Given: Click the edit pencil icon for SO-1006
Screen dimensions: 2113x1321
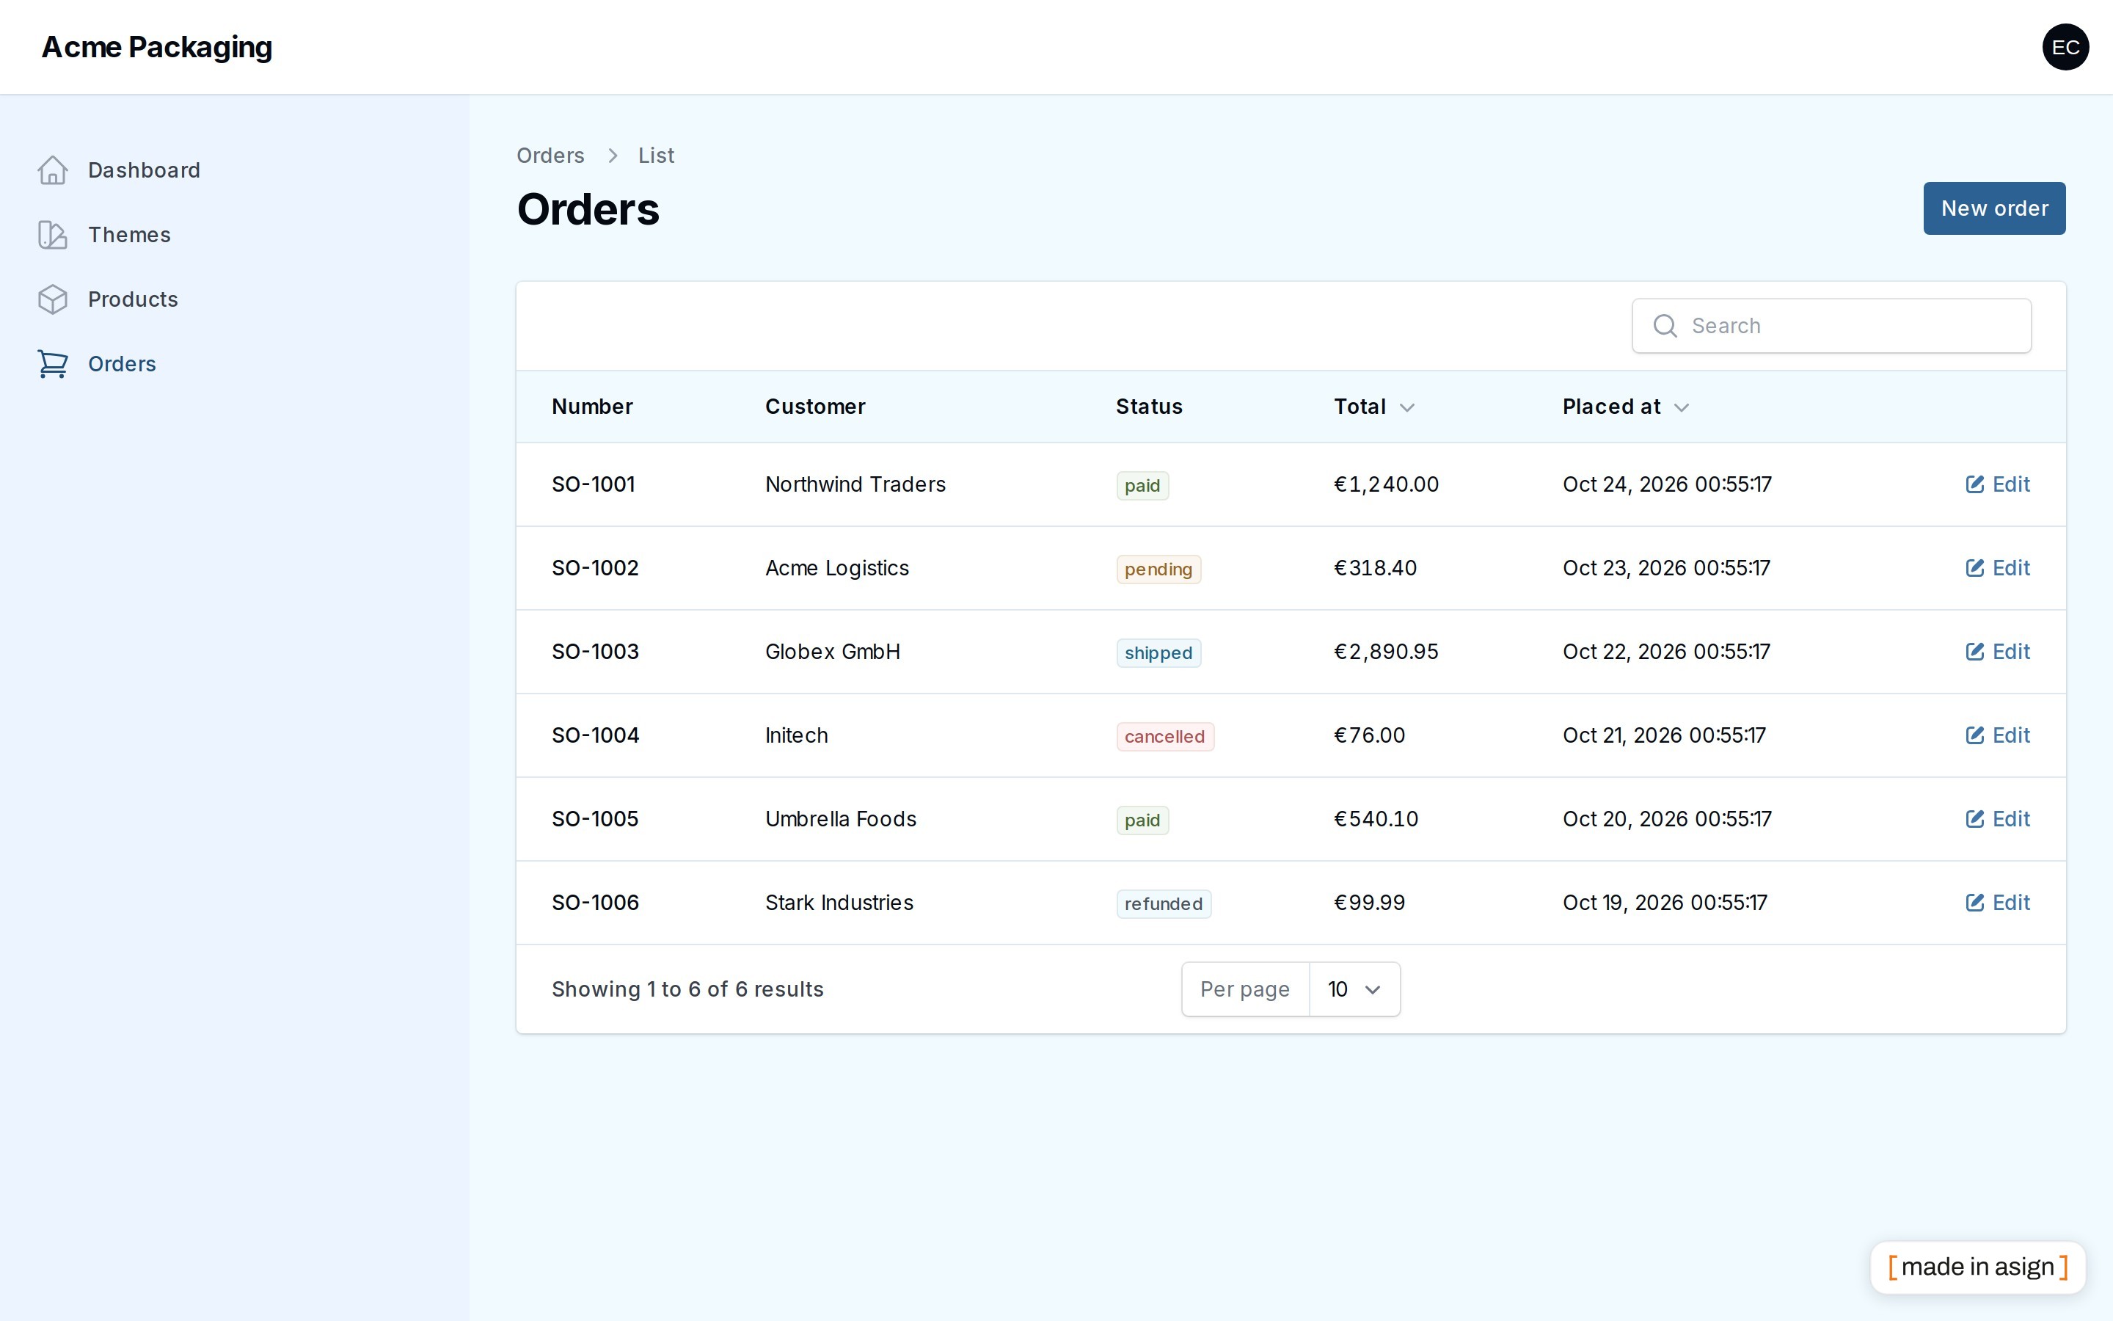Looking at the screenshot, I should pos(1974,903).
